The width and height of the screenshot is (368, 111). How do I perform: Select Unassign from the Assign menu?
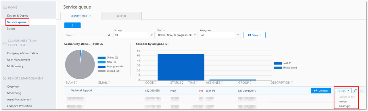click(345, 106)
